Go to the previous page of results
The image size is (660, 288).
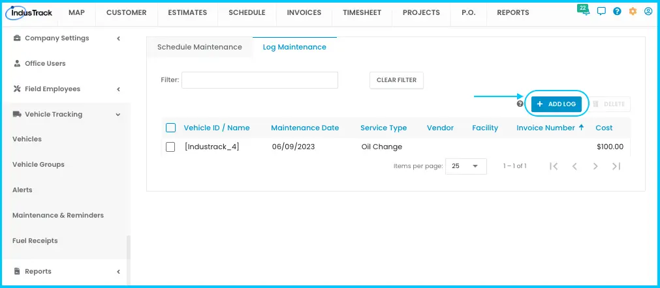click(574, 166)
